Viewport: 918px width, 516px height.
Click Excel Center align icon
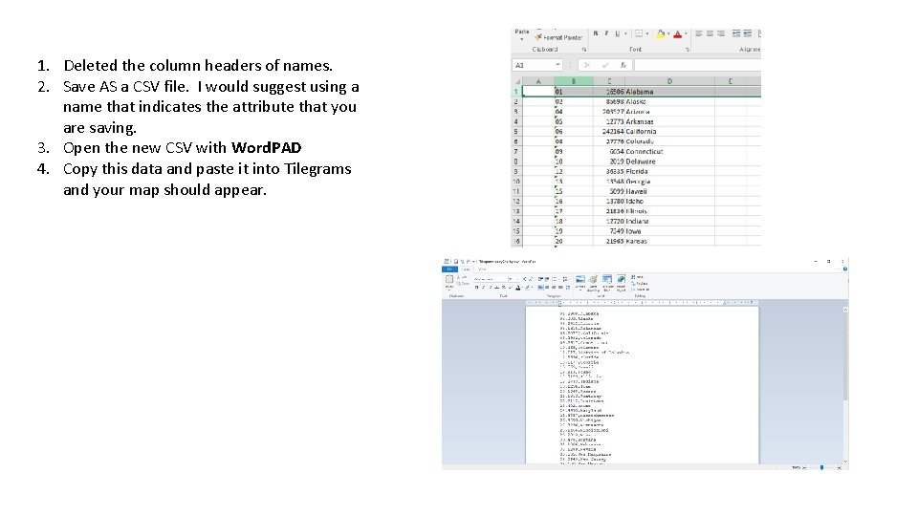point(710,34)
